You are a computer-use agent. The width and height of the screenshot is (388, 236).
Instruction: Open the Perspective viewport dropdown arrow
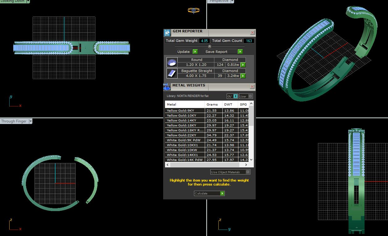tap(232, 1)
